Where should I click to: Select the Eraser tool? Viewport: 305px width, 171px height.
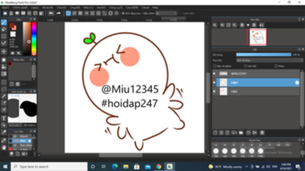(4, 29)
